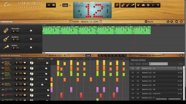Select pattern row Bulería (12) - 01
Screen dimensions: 186x104
(x=156, y=68)
